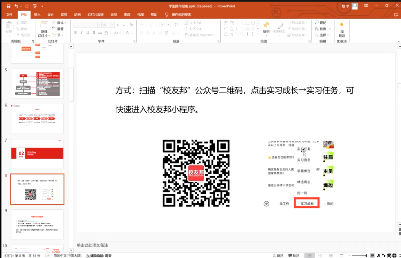The height and width of the screenshot is (258, 401).
Task: Open 批注 comments from status bar
Action: 294,255
